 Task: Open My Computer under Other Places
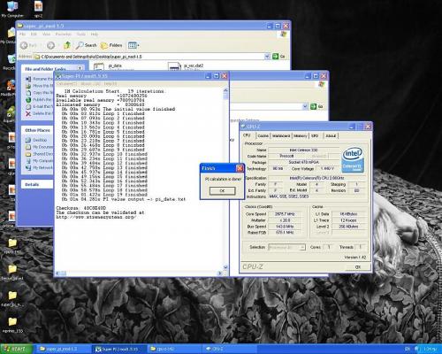point(39,161)
